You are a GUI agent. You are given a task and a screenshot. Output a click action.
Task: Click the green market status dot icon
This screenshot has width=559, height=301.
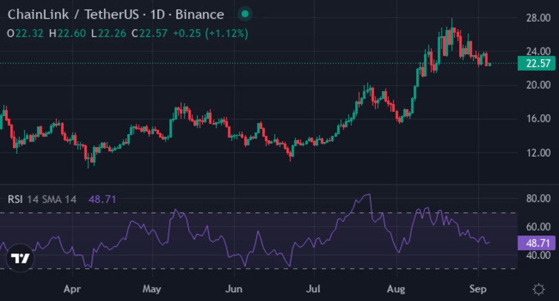(x=245, y=14)
